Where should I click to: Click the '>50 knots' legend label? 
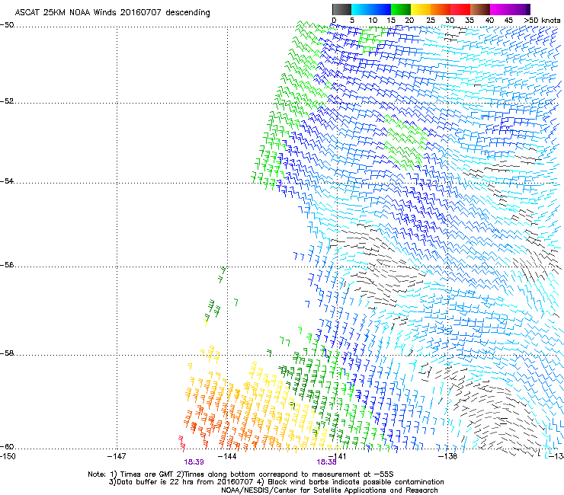click(x=542, y=20)
